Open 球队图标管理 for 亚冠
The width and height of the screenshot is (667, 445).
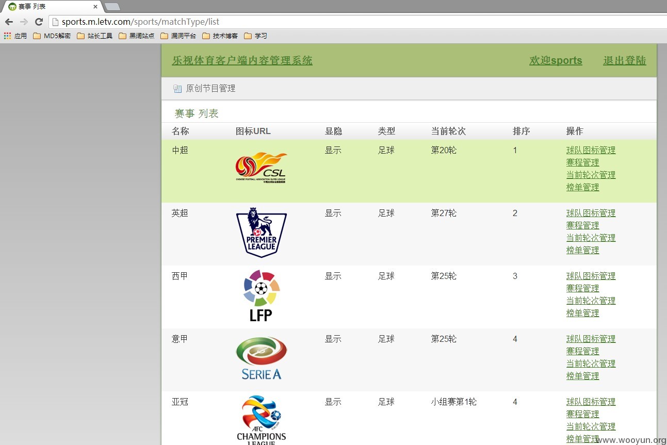591,402
